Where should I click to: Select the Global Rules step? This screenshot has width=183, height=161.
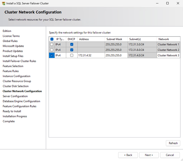click(x=10, y=41)
